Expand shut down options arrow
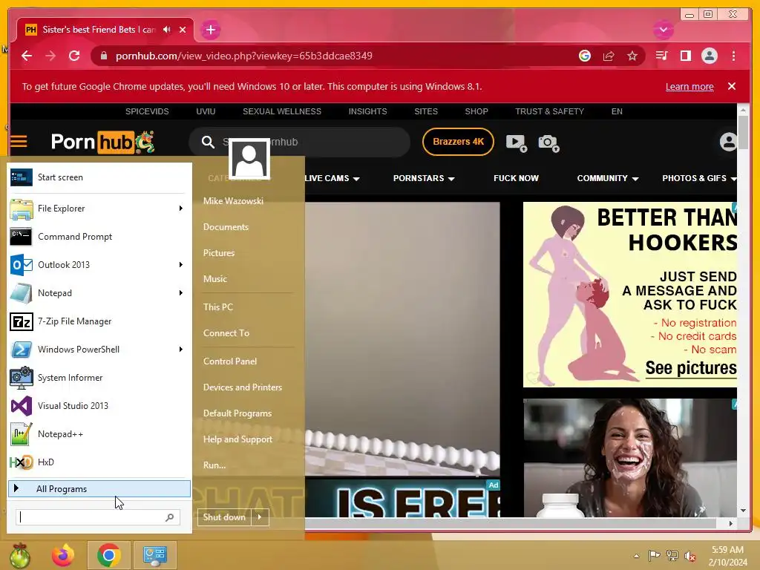Viewport: 760px width, 570px height. coord(261,517)
